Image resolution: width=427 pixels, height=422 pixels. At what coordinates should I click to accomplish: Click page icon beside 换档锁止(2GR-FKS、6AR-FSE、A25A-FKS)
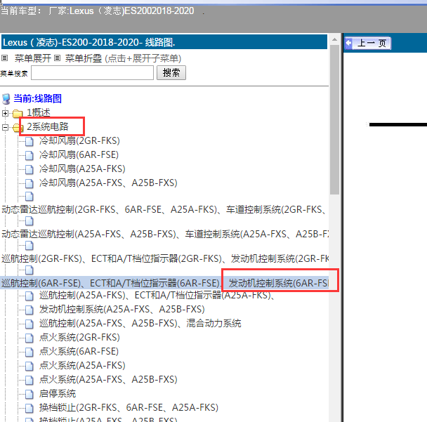(29, 408)
